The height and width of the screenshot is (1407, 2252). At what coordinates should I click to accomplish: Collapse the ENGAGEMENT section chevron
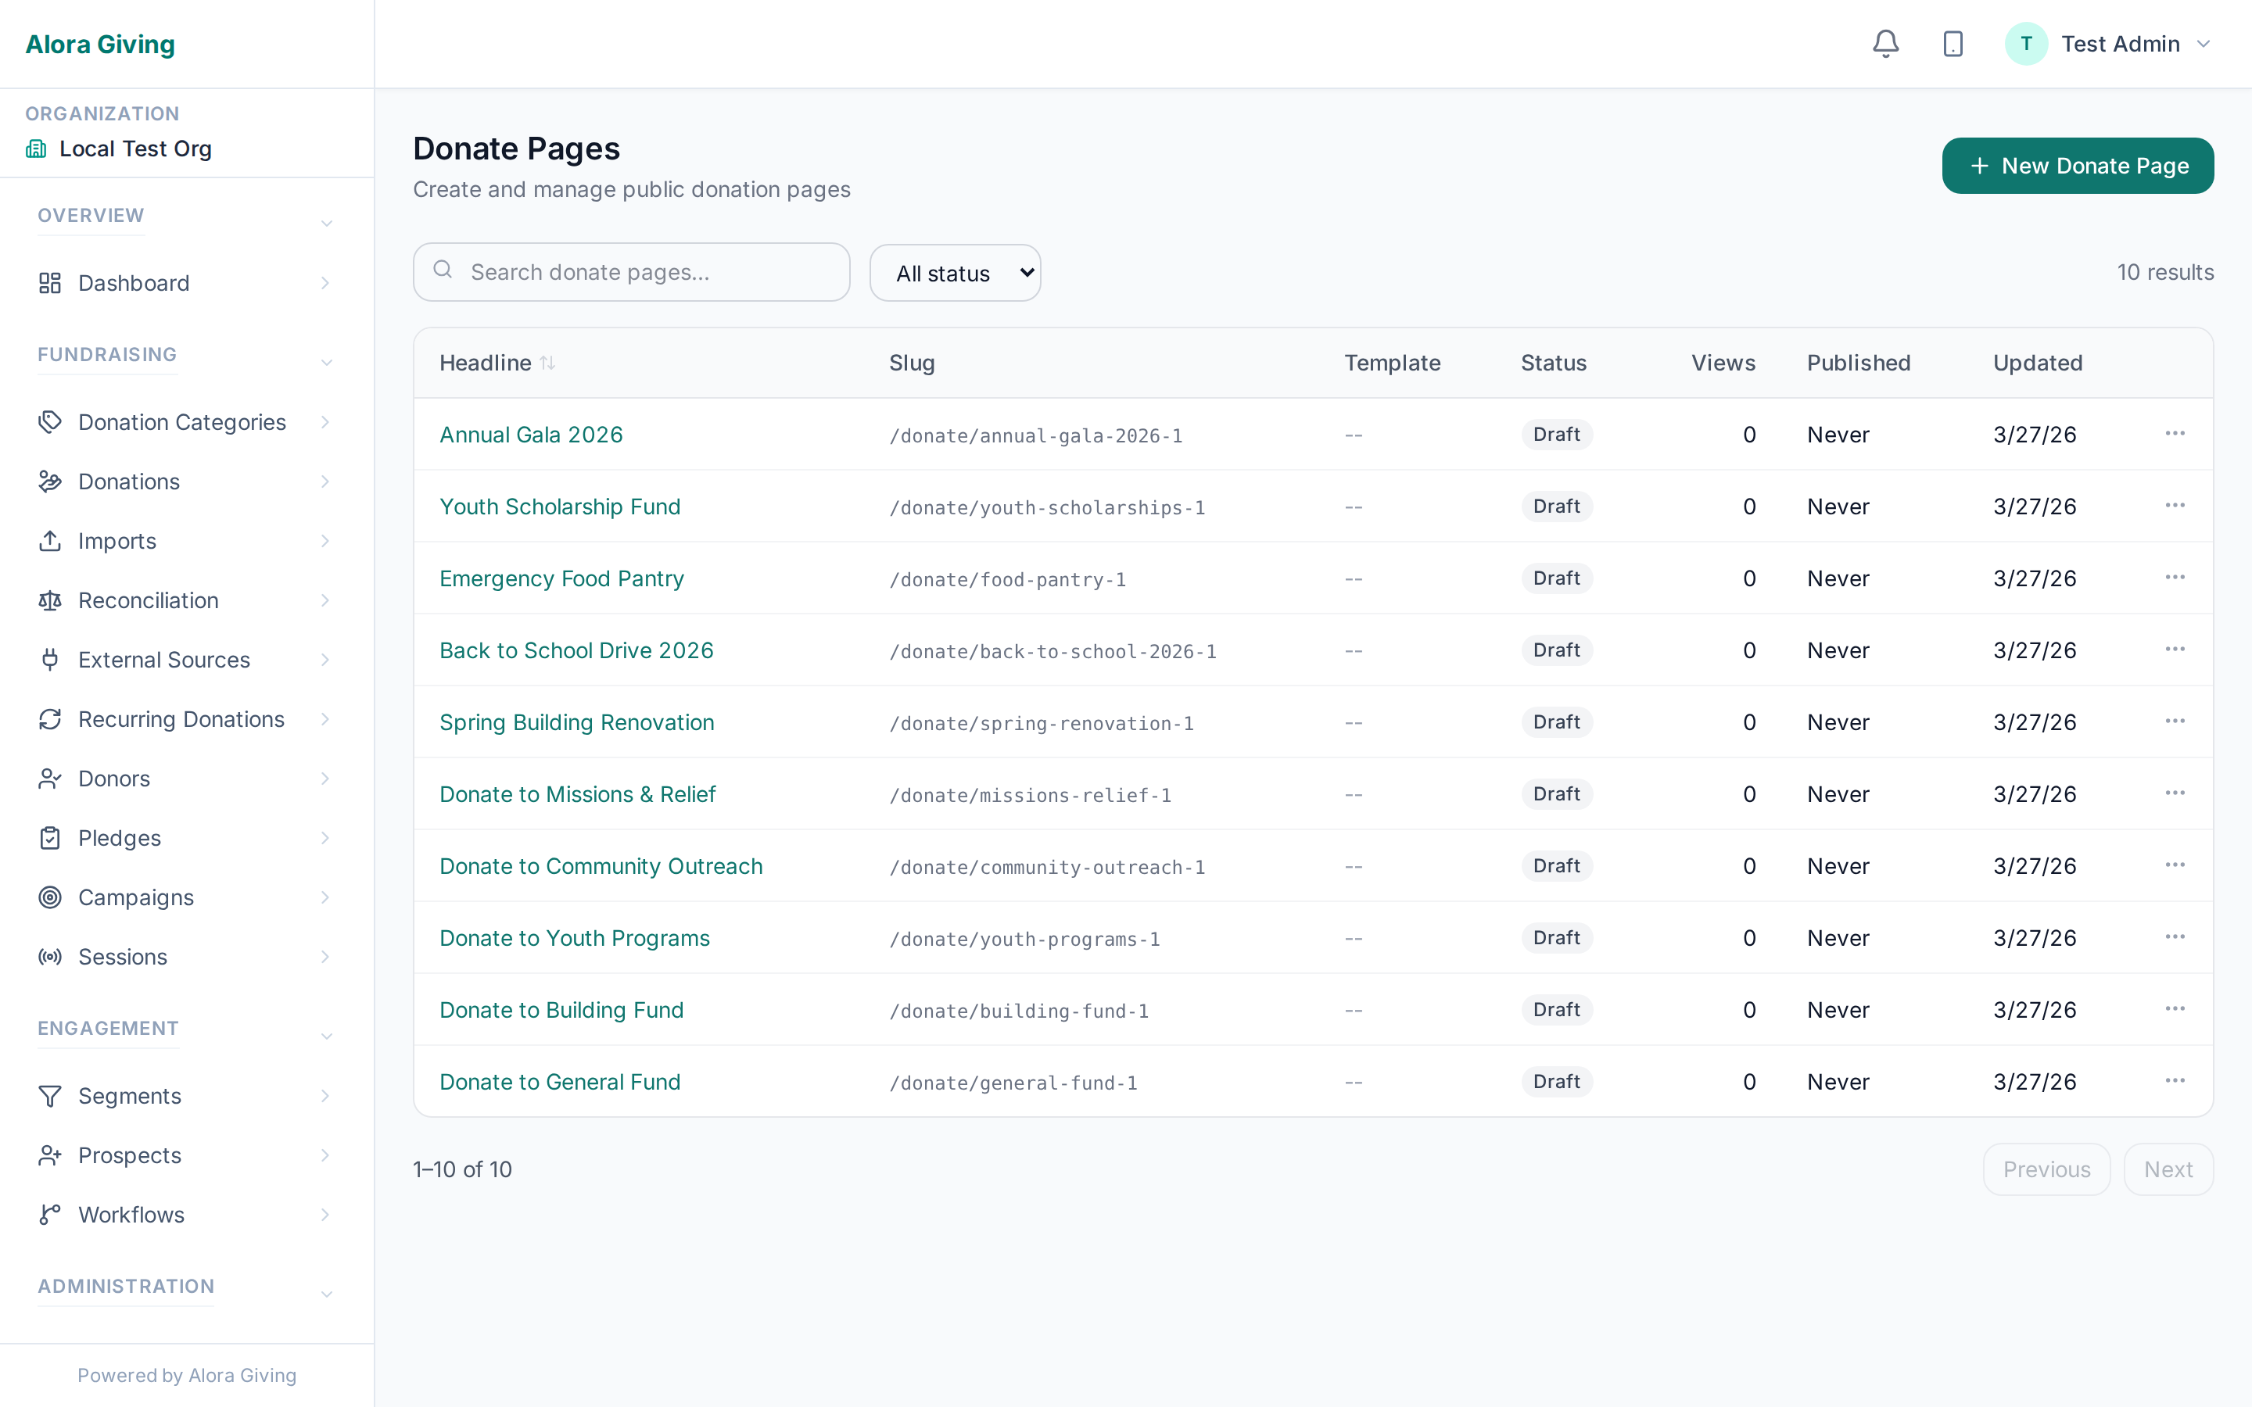point(326,1035)
